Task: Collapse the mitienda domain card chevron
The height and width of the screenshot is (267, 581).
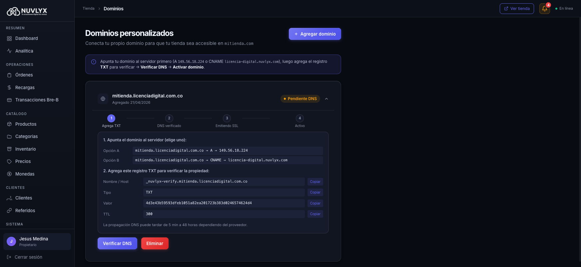Action: point(326,99)
